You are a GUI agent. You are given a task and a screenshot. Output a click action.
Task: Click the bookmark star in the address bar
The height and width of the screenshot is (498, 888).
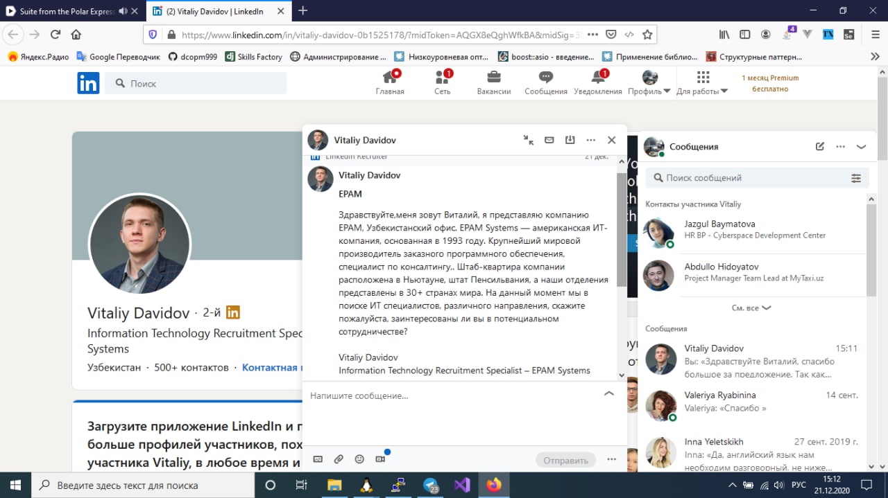coord(647,35)
